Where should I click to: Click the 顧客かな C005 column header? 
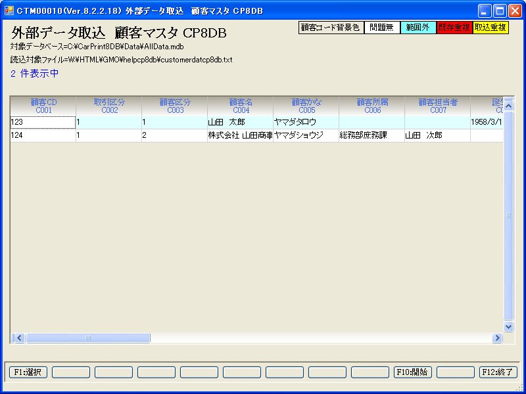(x=306, y=106)
